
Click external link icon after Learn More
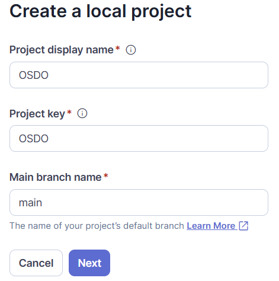[243, 226]
